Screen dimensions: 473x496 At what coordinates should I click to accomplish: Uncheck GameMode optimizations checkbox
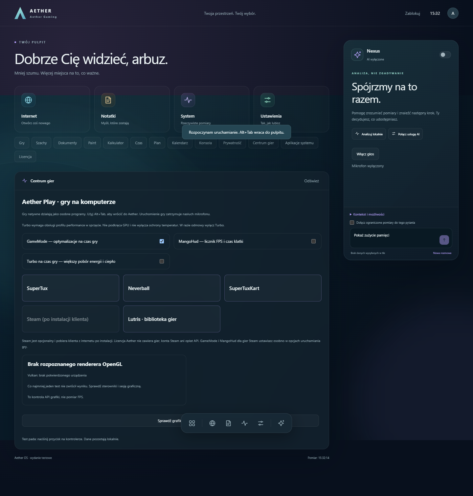(162, 241)
